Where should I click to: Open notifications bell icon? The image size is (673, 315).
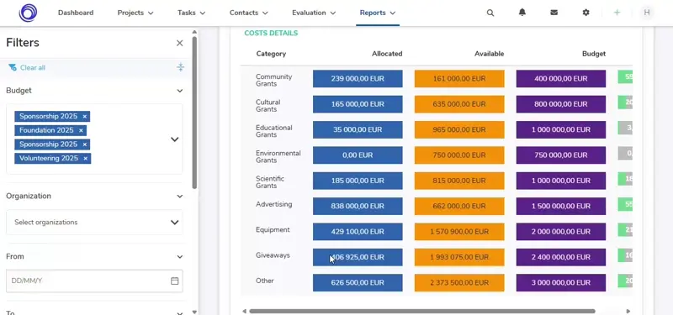522,13
